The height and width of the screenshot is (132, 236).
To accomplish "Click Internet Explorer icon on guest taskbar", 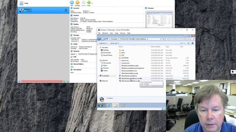I will [x=108, y=105].
